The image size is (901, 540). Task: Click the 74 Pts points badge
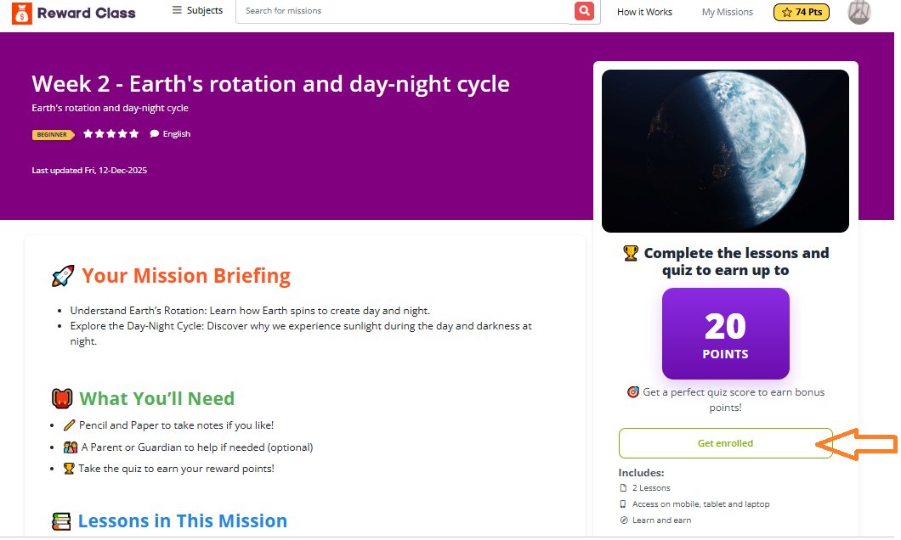(x=801, y=12)
